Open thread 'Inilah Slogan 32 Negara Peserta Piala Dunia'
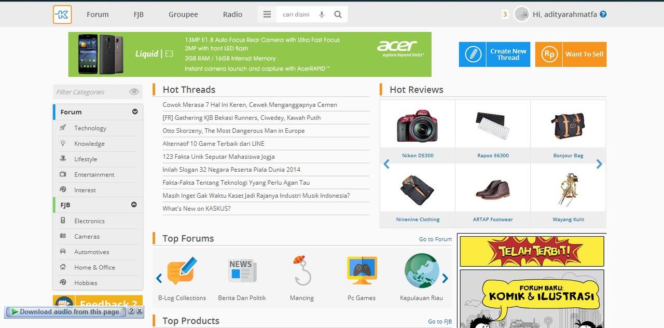The width and height of the screenshot is (664, 328). coord(231,170)
